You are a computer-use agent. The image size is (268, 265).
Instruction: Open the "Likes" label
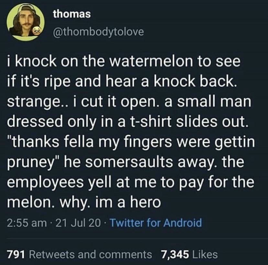point(205,254)
